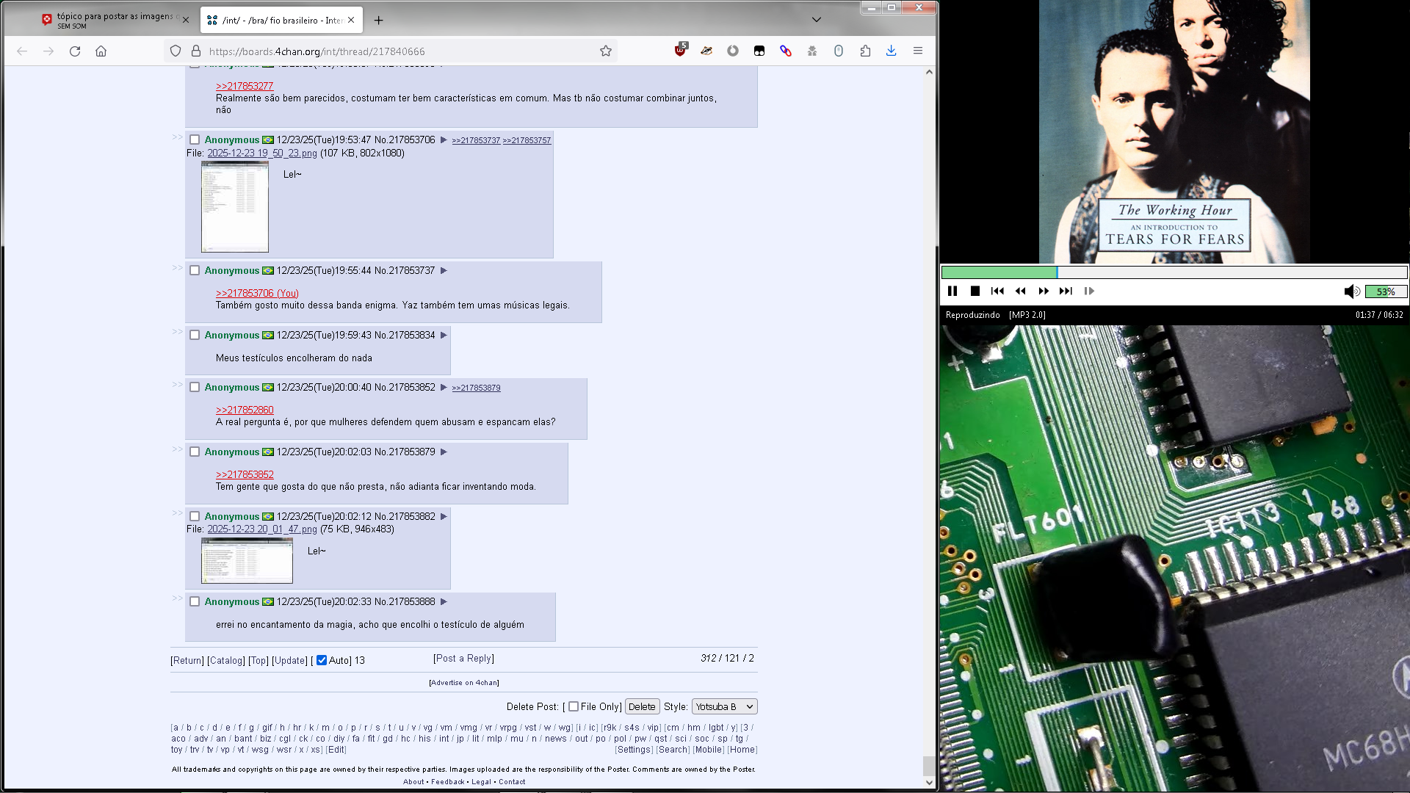Pause the music playback
1410x793 pixels.
952,292
